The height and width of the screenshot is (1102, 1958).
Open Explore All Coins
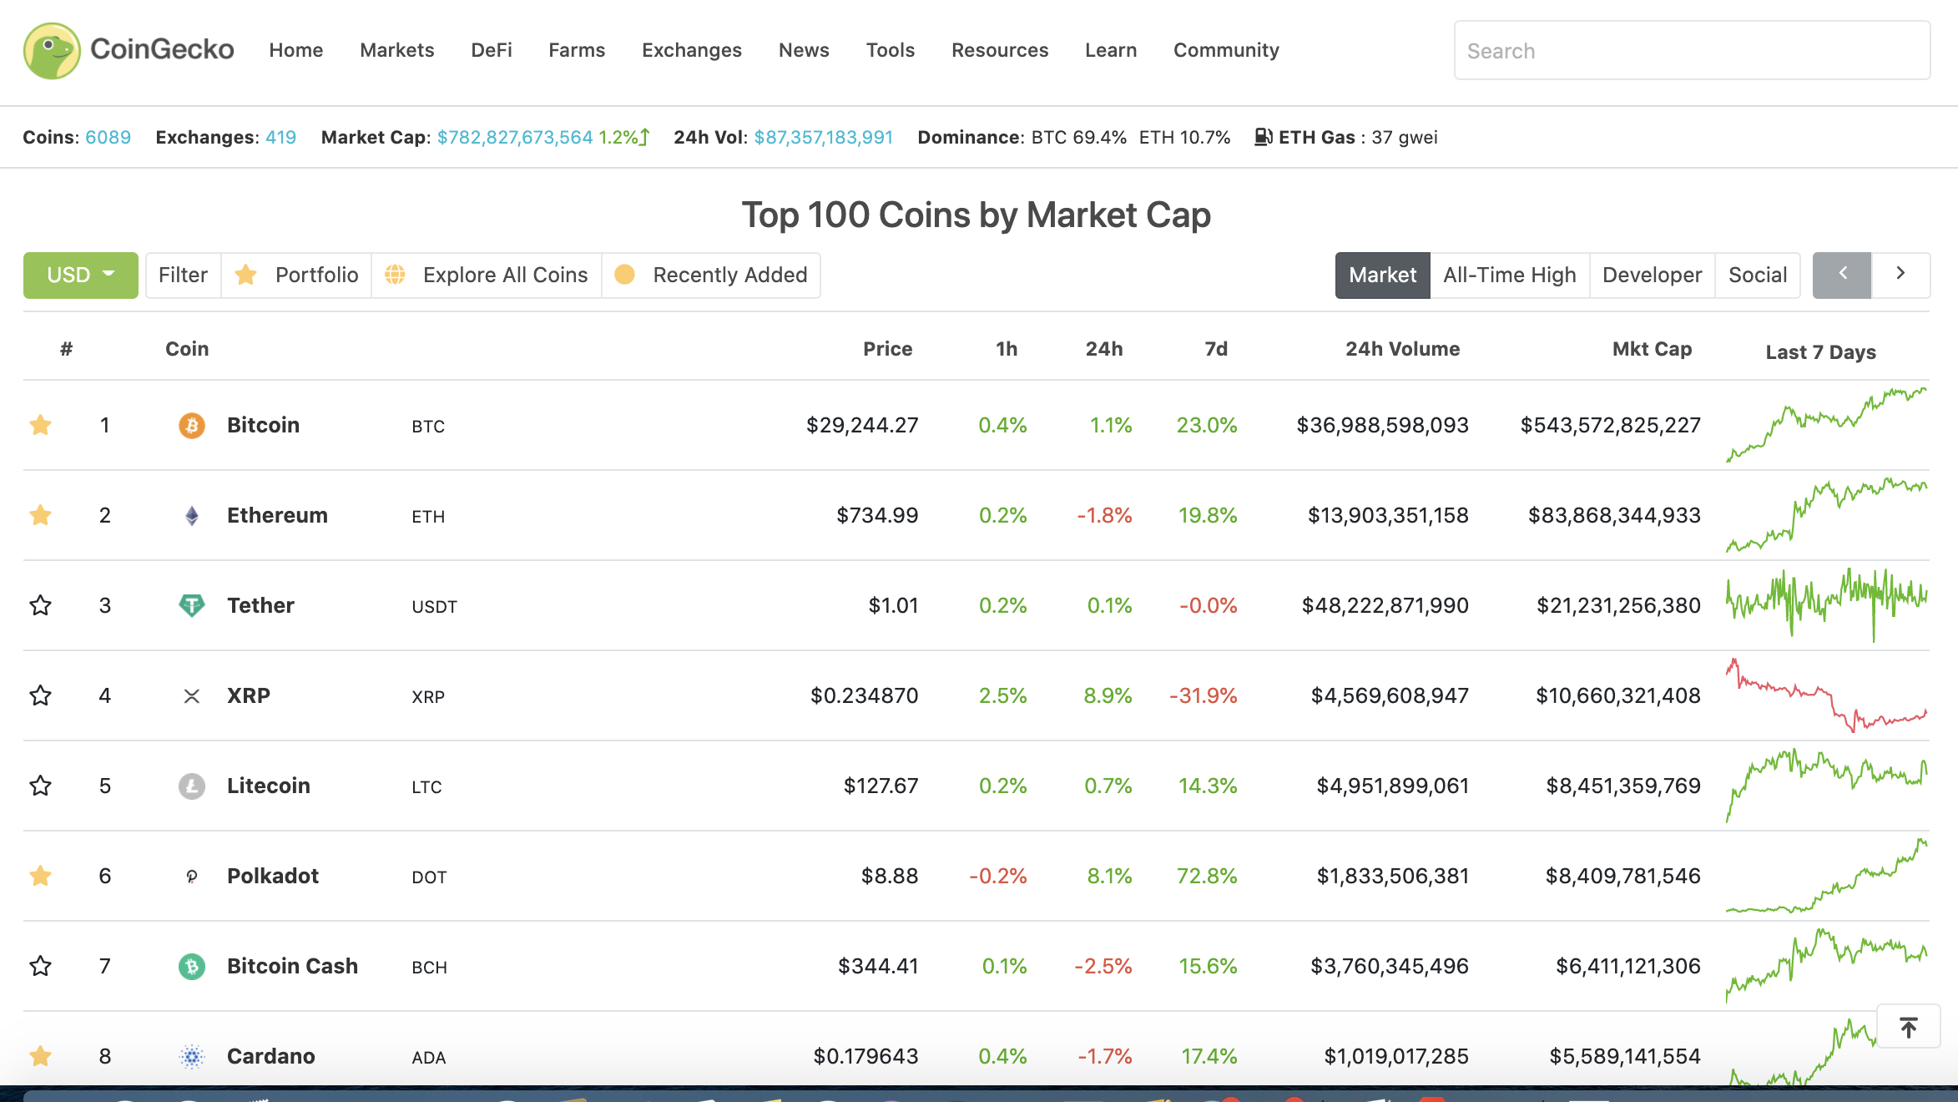tap(487, 275)
